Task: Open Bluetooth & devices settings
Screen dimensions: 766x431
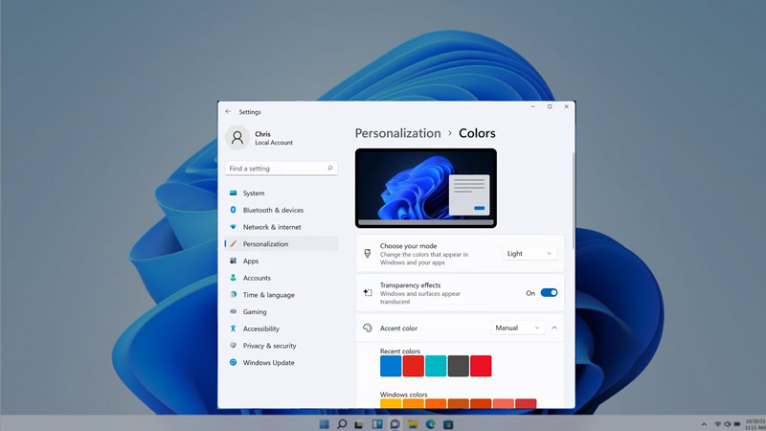Action: (x=282, y=210)
